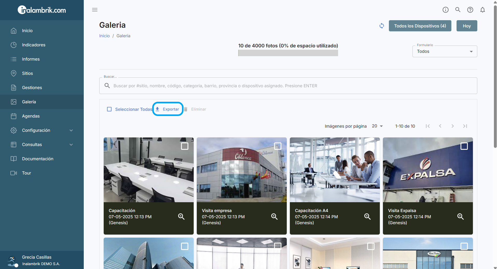Open Informes in sidebar
This screenshot has height=269, width=497.
[42, 59]
